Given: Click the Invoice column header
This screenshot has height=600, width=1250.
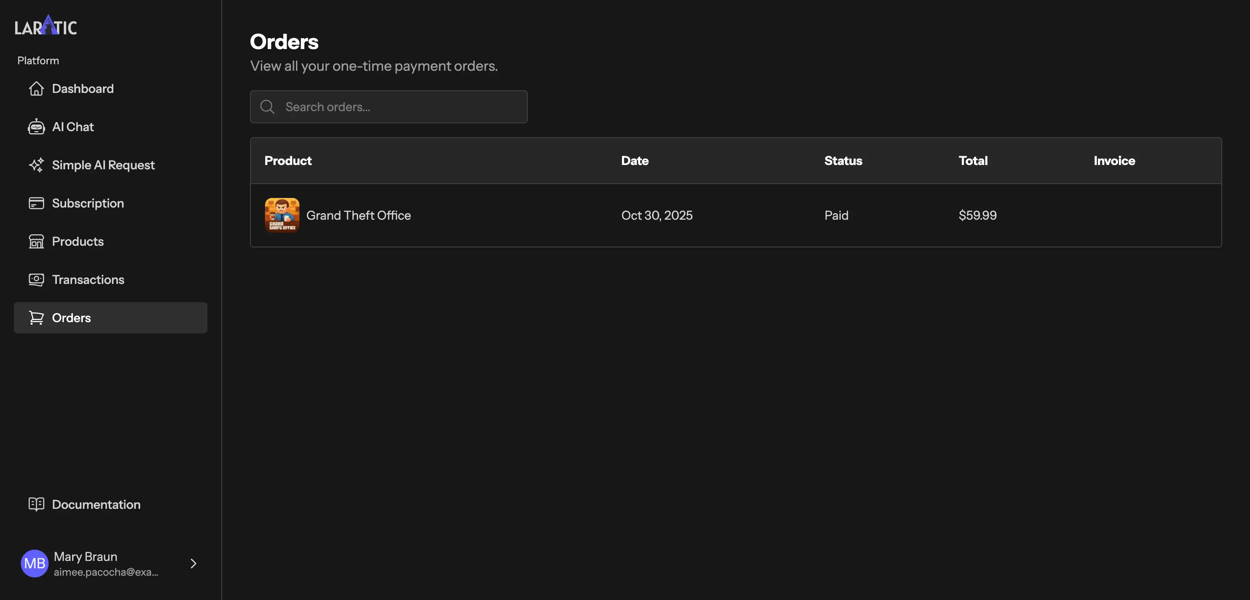Looking at the screenshot, I should (1114, 161).
